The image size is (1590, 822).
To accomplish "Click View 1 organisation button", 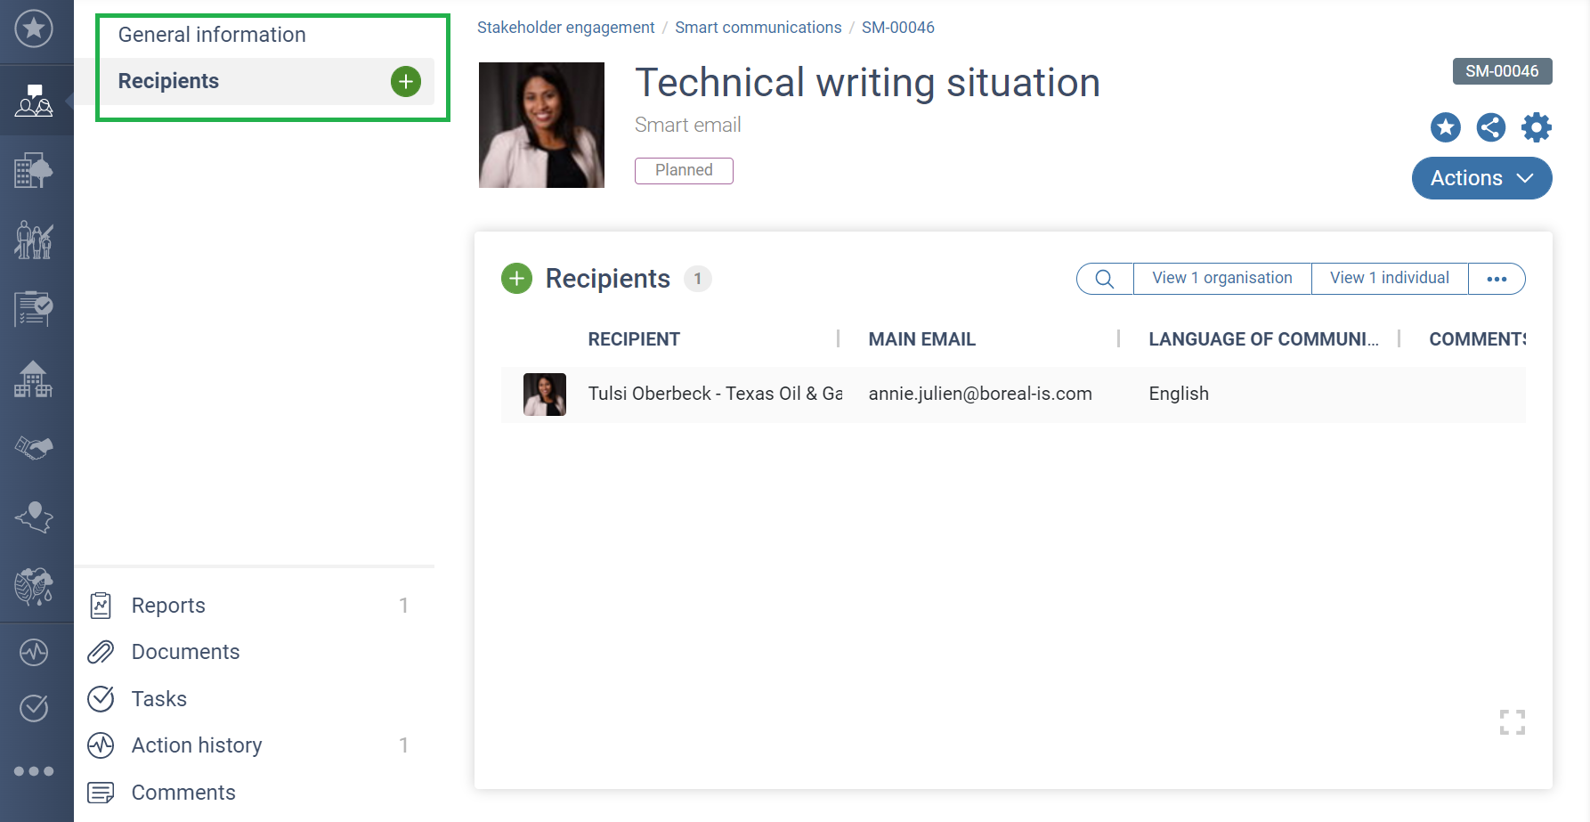I will click(1221, 278).
